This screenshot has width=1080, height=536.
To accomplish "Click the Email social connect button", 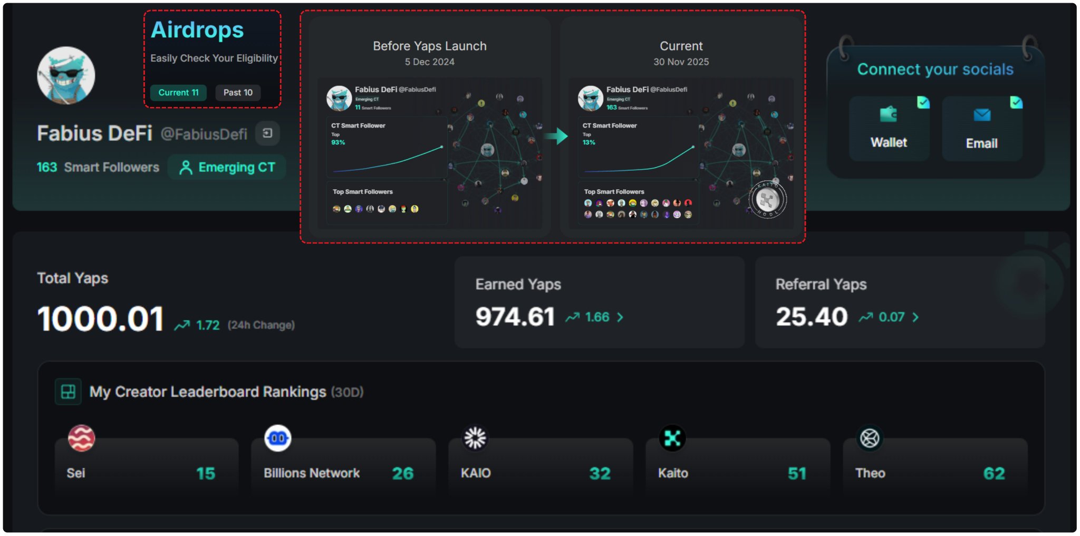I will coord(982,128).
